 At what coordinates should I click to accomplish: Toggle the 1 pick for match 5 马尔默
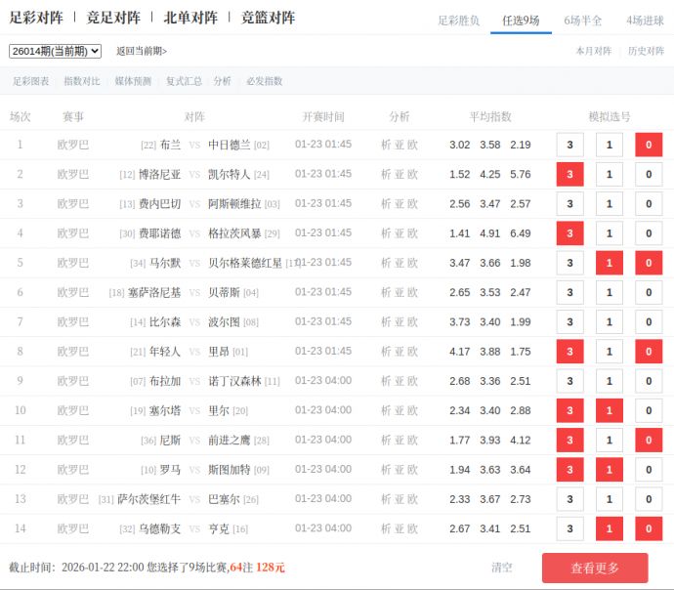pyautogui.click(x=609, y=263)
